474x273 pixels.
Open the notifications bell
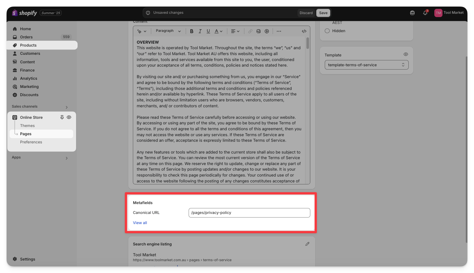[x=425, y=13]
